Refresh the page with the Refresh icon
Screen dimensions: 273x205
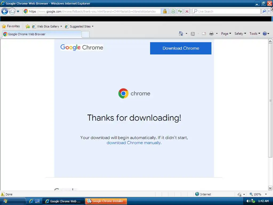coord(180,11)
